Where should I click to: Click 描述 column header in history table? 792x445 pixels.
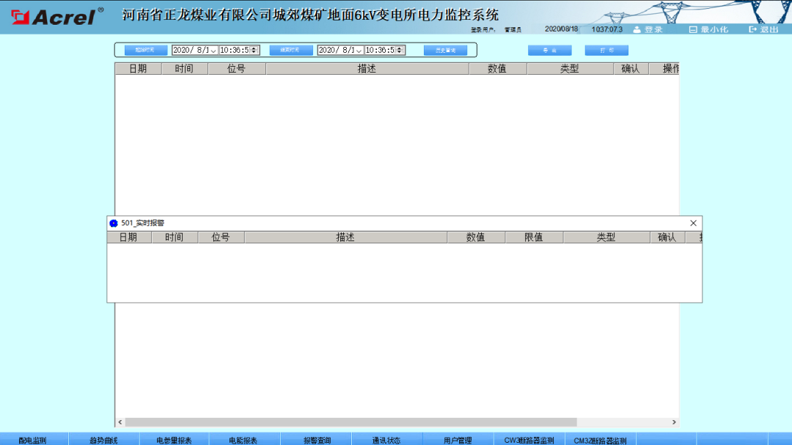pos(367,69)
